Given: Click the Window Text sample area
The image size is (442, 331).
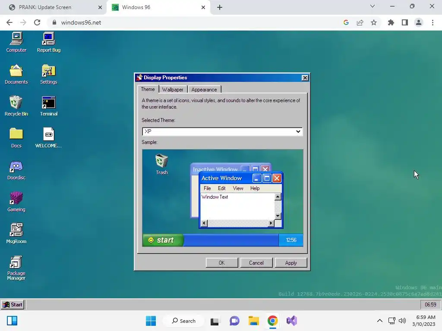Looking at the screenshot, I should [x=237, y=206].
